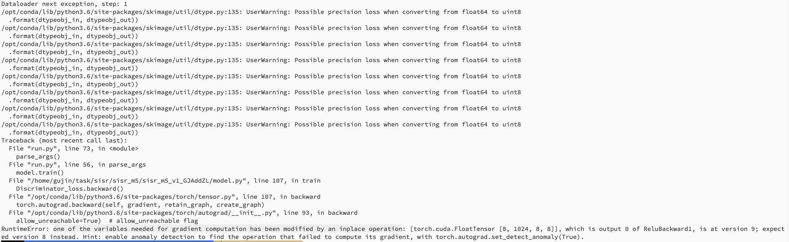Click the "allow_unreachable=True)" code text
This screenshot has height=242, width=789.
[x=58, y=221]
